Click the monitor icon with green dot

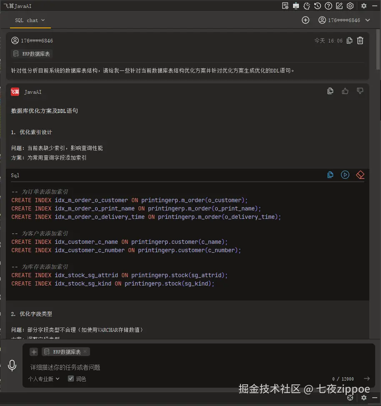[x=296, y=6]
